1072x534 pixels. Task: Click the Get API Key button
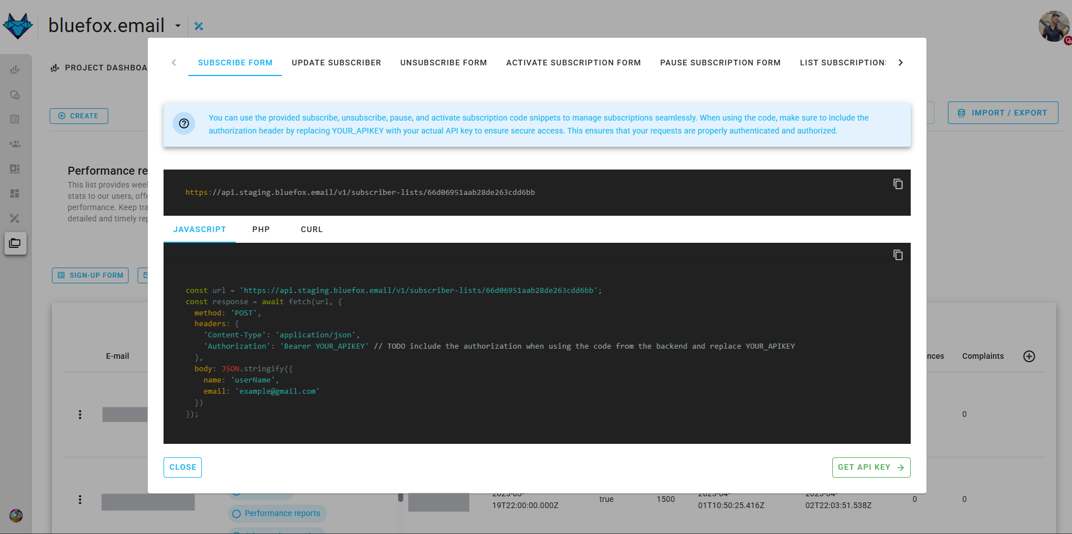[x=871, y=468]
